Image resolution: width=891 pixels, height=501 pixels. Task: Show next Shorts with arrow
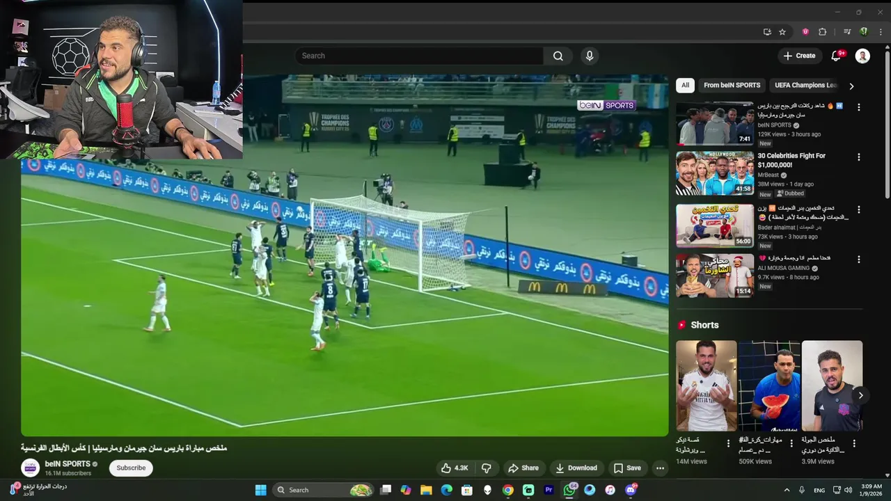tap(860, 395)
